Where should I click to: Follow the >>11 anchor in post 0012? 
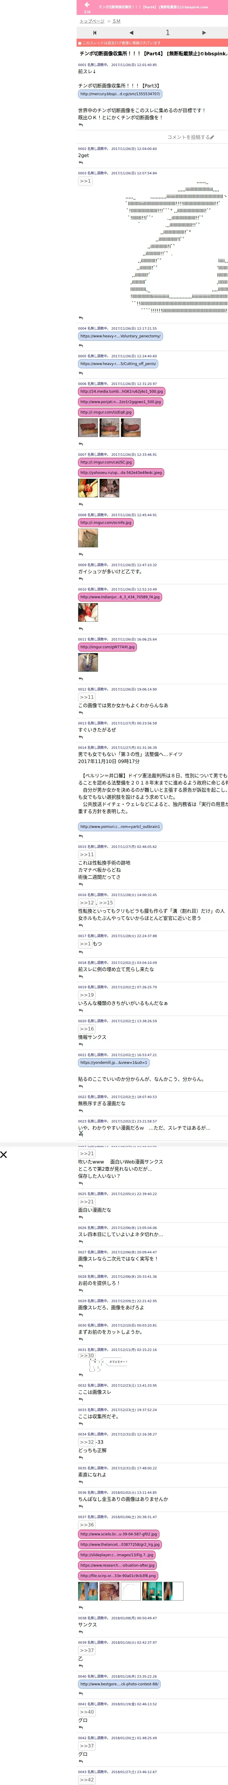click(x=86, y=697)
